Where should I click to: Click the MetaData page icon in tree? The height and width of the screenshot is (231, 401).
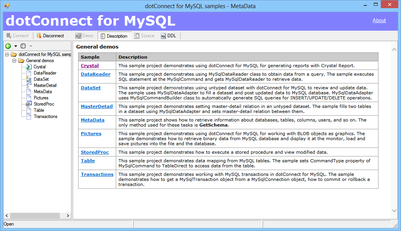(29, 92)
